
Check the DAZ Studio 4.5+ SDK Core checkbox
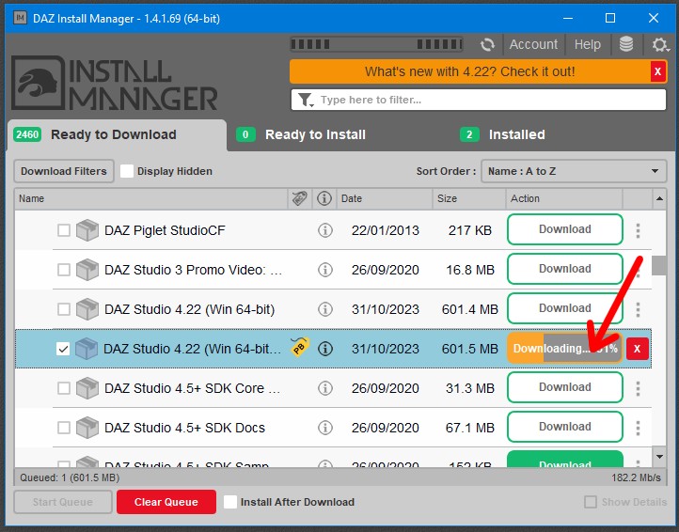64,388
